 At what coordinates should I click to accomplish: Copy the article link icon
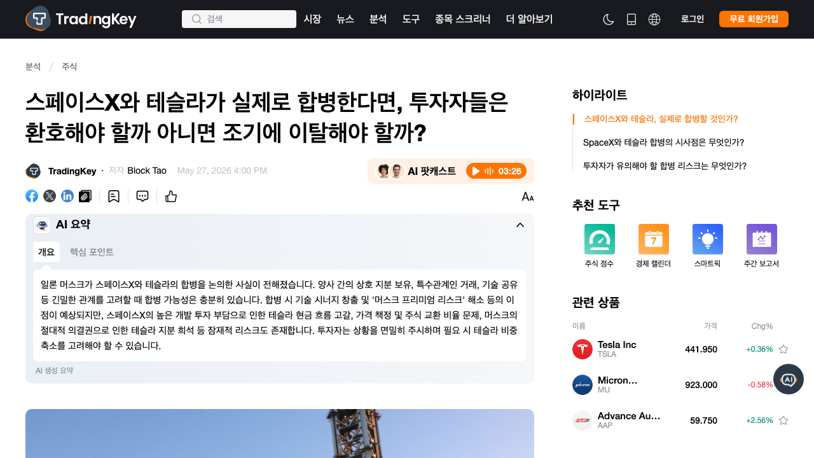click(85, 196)
